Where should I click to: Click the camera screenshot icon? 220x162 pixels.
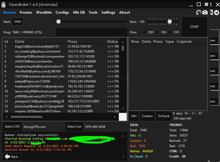(205, 13)
